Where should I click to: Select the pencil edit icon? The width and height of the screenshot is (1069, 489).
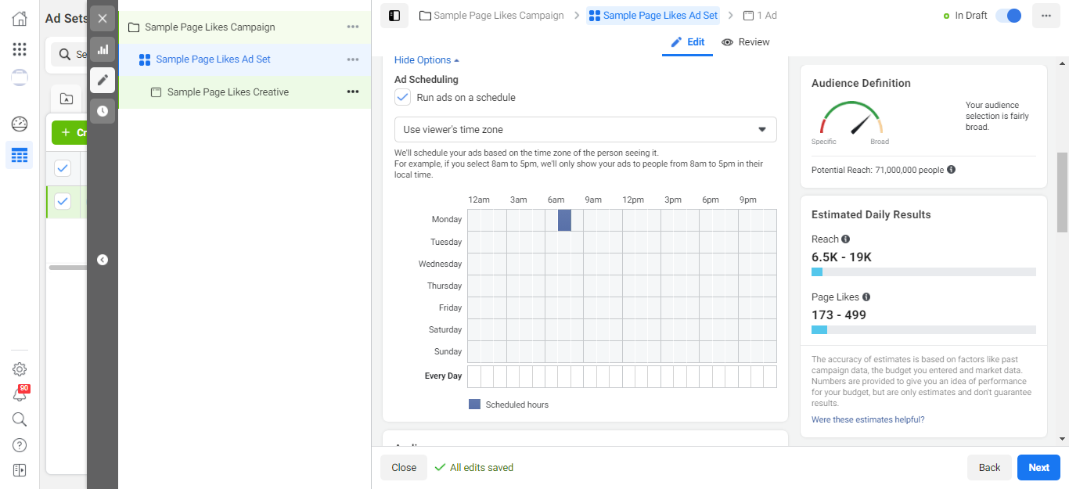click(103, 80)
